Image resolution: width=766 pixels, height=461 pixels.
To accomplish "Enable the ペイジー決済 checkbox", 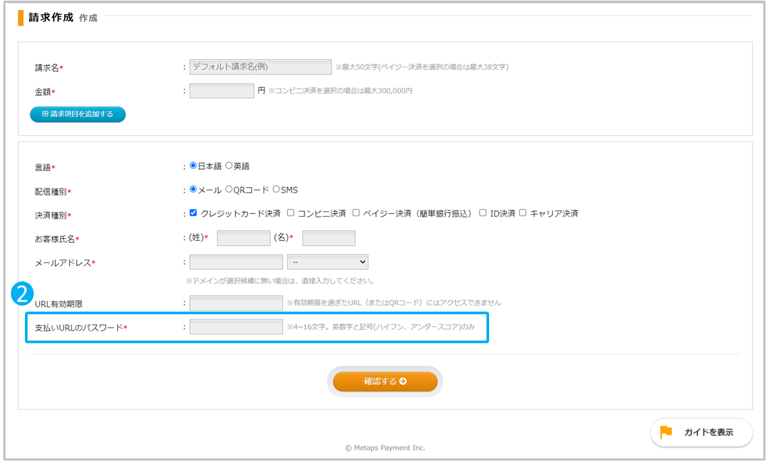I will [356, 213].
